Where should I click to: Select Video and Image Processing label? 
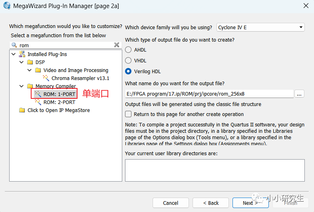pyautogui.click(x=76, y=70)
